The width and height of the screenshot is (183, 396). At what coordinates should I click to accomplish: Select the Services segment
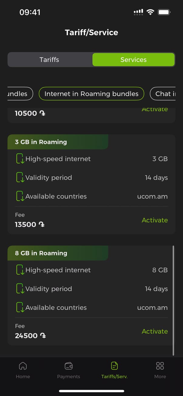(134, 59)
